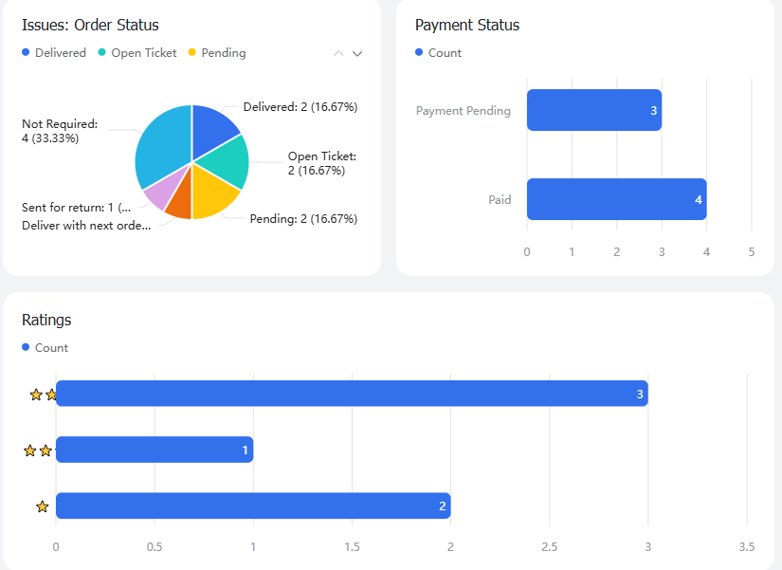Select the dark blue Delivered pie slice

(x=212, y=130)
